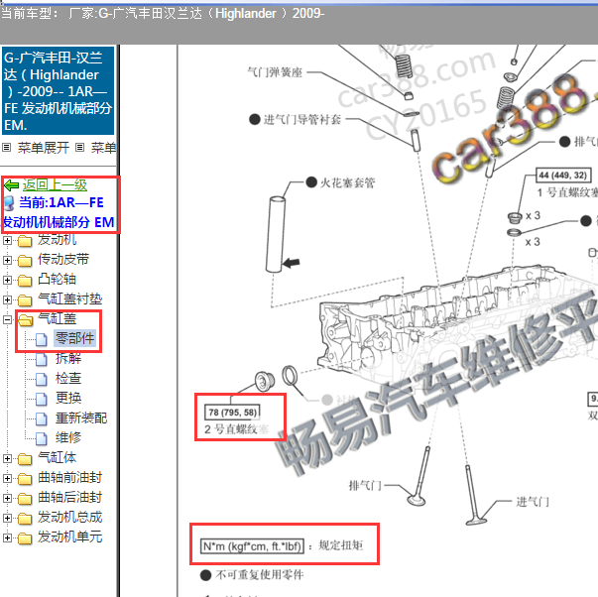Viewport: 598px width, 597px height.
Task: Open the 拆解 tree item
Action: point(68,358)
